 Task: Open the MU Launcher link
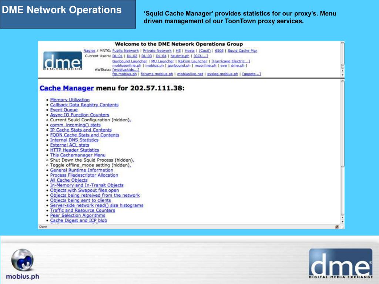coord(163,61)
